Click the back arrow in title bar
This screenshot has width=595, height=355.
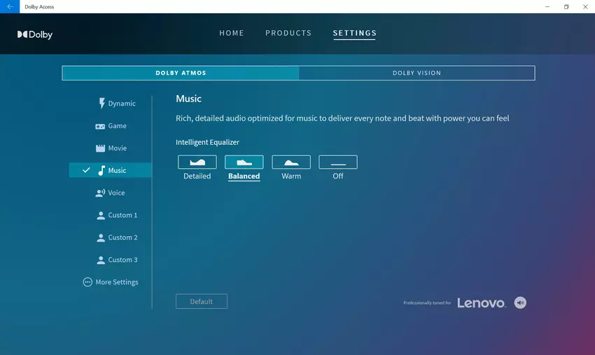[x=10, y=6]
